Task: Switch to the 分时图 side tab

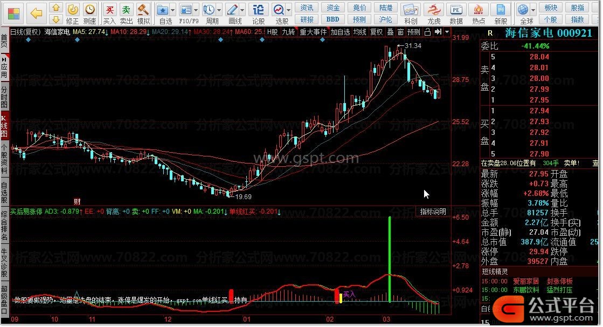Action: tap(4, 97)
